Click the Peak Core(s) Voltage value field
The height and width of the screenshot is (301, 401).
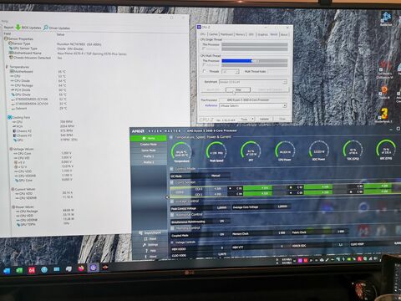pos(221,208)
